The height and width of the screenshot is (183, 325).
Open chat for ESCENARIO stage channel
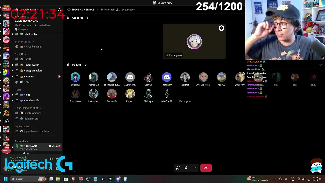click(50, 146)
